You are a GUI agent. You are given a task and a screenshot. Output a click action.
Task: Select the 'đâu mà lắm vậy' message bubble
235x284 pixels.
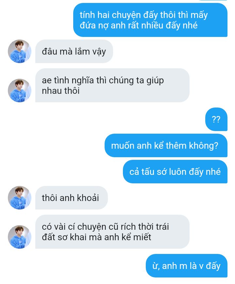click(74, 51)
